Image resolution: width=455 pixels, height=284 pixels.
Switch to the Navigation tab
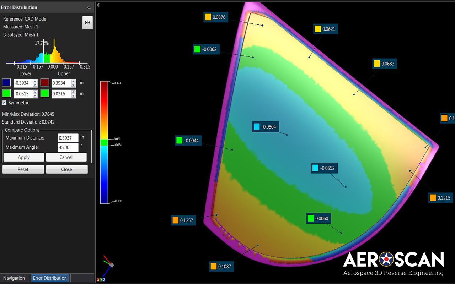tap(15, 278)
